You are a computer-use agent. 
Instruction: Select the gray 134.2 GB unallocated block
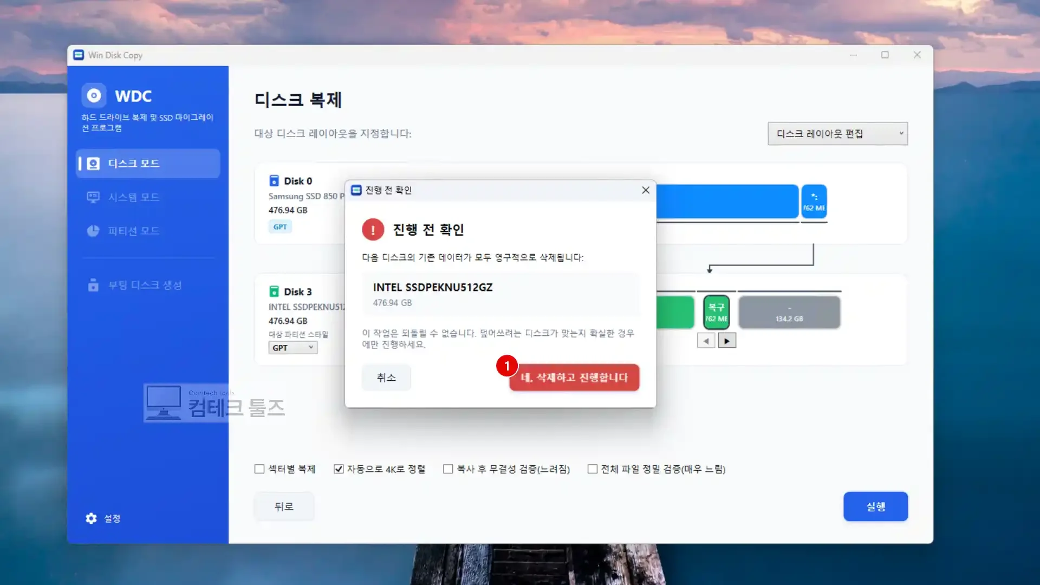pyautogui.click(x=789, y=312)
